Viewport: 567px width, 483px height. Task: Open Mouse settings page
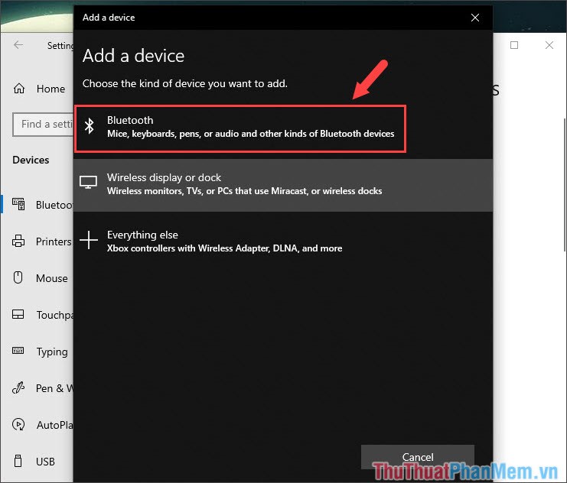tap(38, 278)
